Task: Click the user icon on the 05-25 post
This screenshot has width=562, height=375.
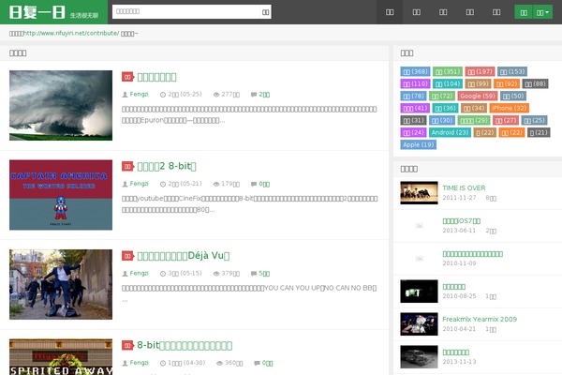Action: [125, 95]
